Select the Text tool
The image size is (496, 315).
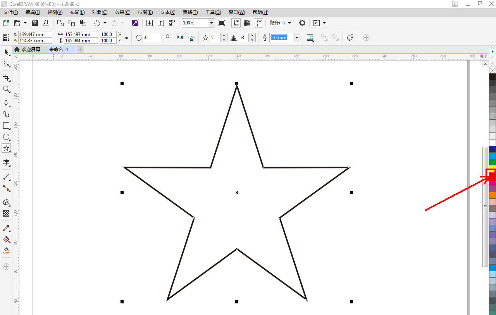tap(6, 162)
